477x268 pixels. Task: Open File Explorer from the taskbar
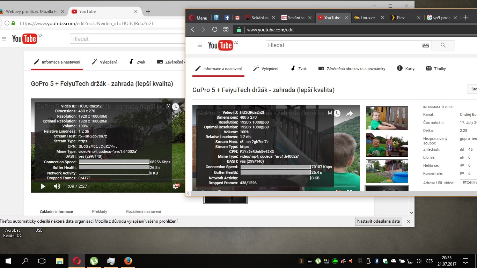60,261
